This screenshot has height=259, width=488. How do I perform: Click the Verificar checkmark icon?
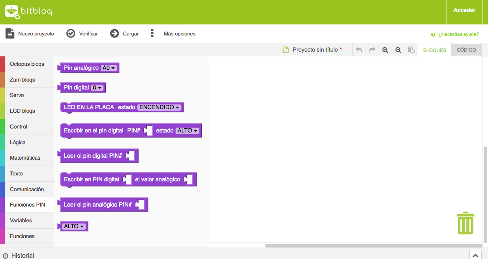click(x=71, y=34)
